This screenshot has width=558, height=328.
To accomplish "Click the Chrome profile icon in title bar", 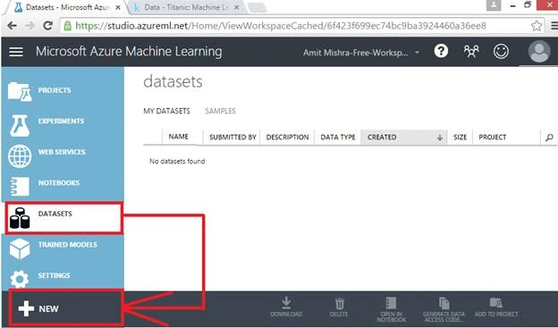I will pyautogui.click(x=494, y=5).
